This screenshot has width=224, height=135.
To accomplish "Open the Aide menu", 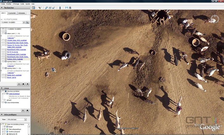I will tap(33, 4).
